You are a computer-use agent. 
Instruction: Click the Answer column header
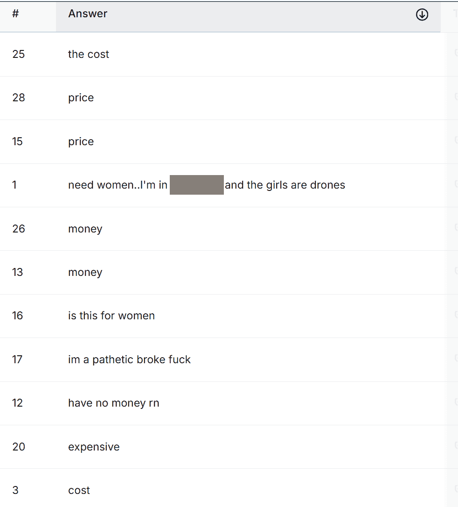coord(248,17)
